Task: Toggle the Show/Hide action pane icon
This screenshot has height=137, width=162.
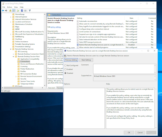Action: (x=25, y=11)
